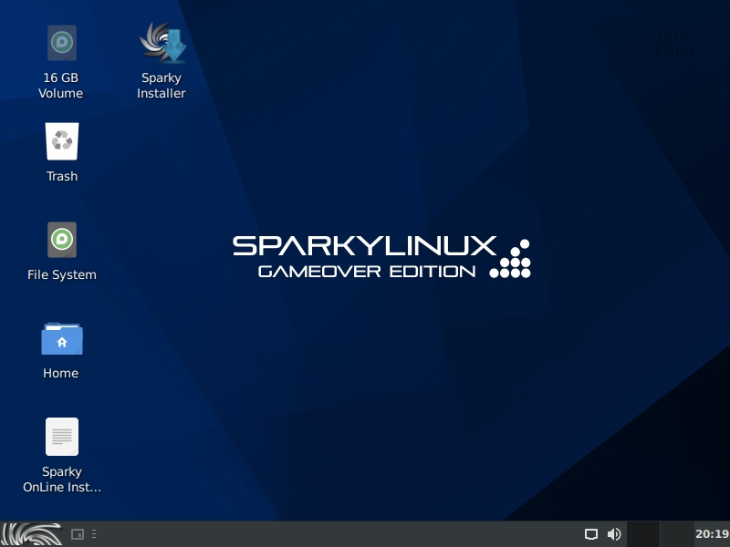This screenshot has width=730, height=547.
Task: Open the 16 GB Volume desktop icon
Action: pos(61,43)
